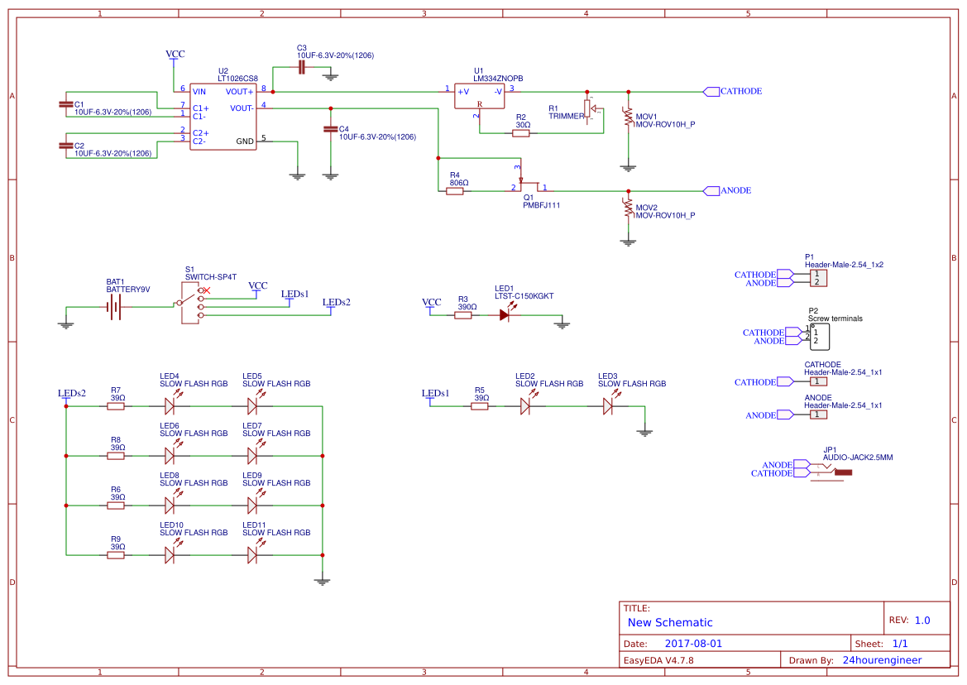967x685 pixels.
Task: Click the EasyEDA V4.7.8 version text
Action: click(658, 659)
